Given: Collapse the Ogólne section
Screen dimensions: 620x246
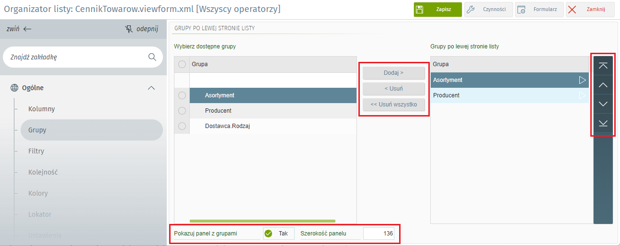Looking at the screenshot, I should tap(151, 88).
